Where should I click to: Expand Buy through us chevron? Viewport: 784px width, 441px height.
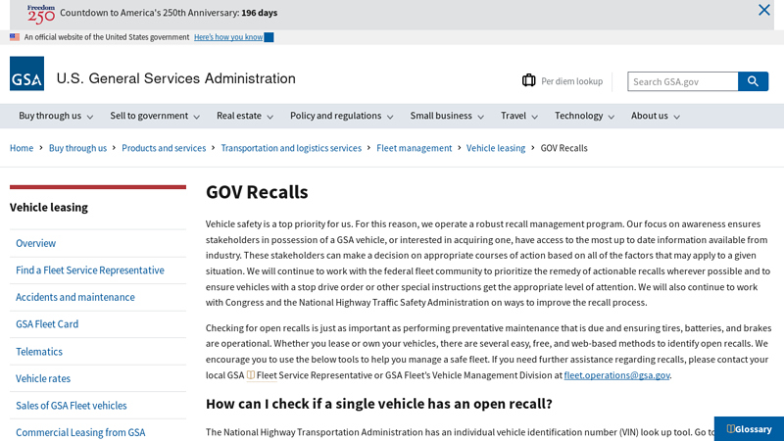point(90,117)
